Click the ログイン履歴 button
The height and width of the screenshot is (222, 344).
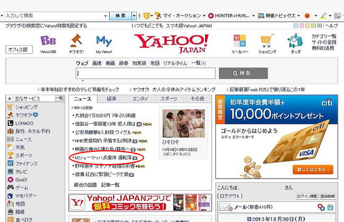tap(307, 196)
